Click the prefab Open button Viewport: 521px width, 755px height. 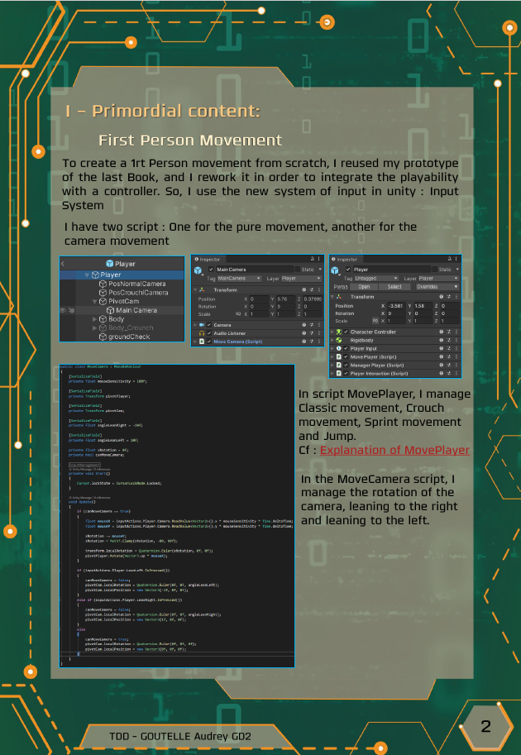point(364,287)
